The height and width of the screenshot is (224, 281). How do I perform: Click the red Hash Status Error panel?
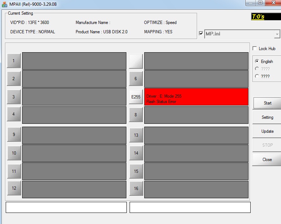pyautogui.click(x=196, y=97)
